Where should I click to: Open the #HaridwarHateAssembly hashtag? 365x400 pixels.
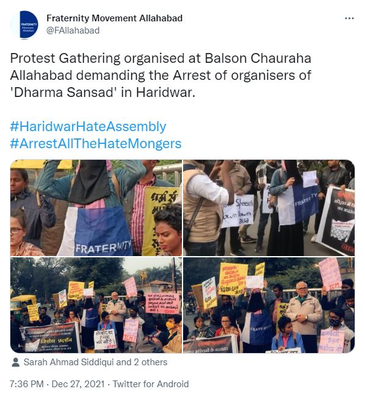[88, 127]
